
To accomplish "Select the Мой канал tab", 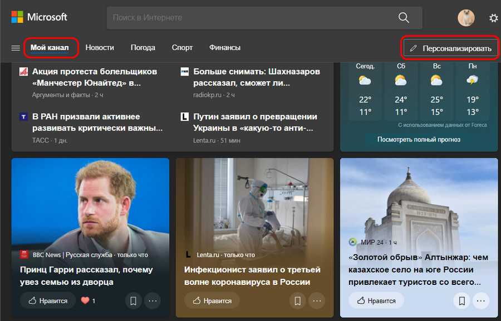I will coord(50,48).
